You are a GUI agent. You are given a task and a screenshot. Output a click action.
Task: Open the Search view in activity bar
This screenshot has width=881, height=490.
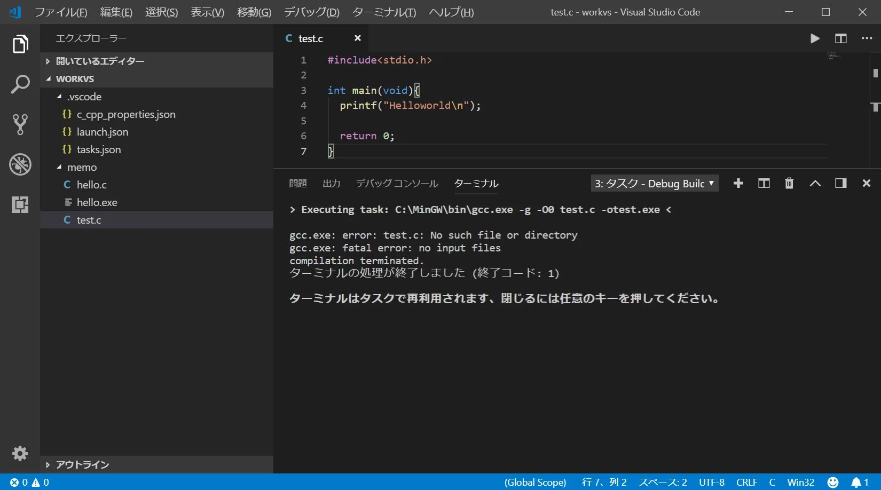pyautogui.click(x=20, y=84)
